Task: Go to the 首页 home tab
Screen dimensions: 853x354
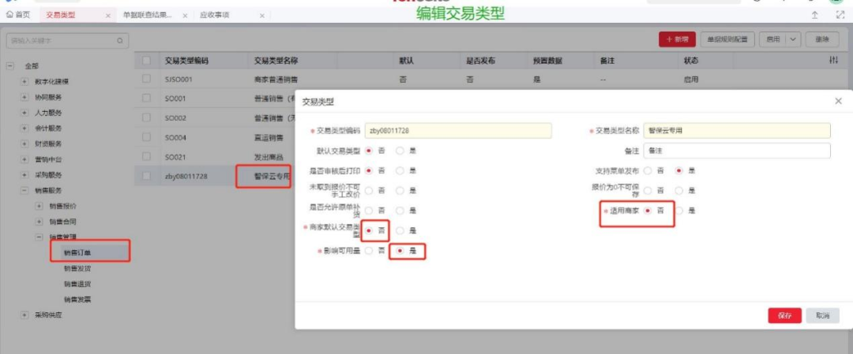Action: [18, 15]
